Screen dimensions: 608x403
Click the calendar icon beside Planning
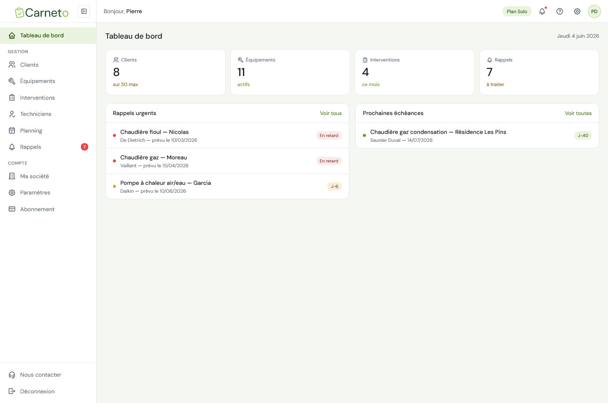(x=12, y=130)
